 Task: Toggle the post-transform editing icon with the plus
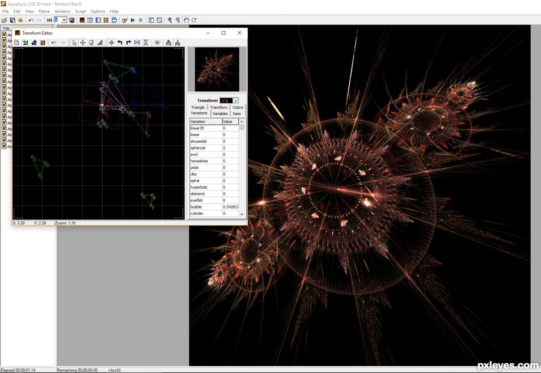pyautogui.click(x=177, y=43)
